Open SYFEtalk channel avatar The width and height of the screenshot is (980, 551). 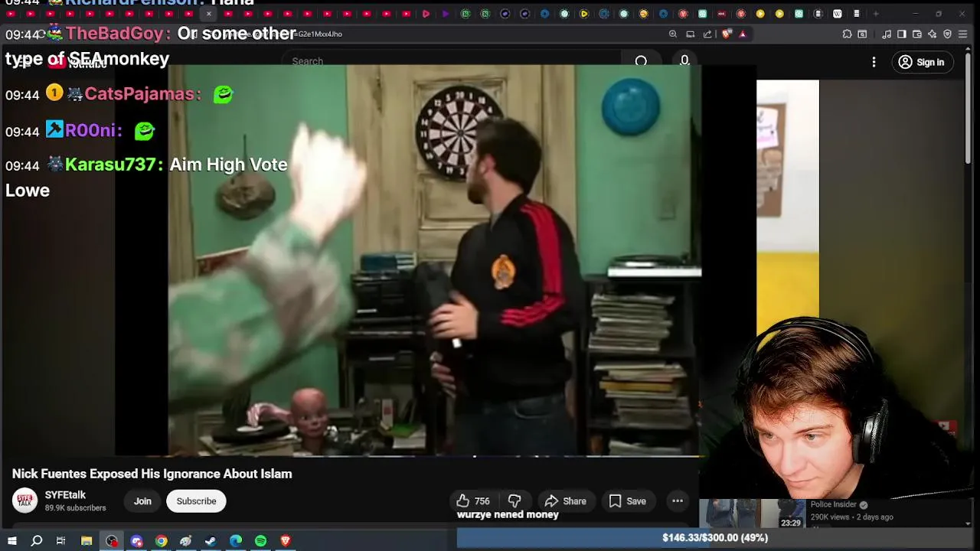click(x=24, y=500)
